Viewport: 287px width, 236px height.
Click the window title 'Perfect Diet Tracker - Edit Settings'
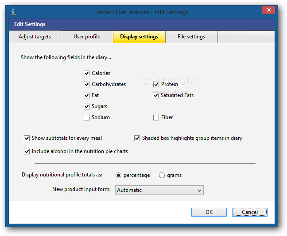pos(142,12)
